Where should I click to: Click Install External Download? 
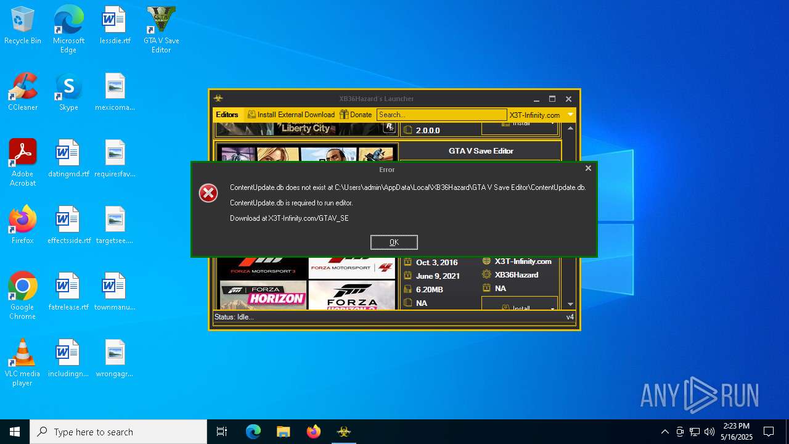click(291, 115)
